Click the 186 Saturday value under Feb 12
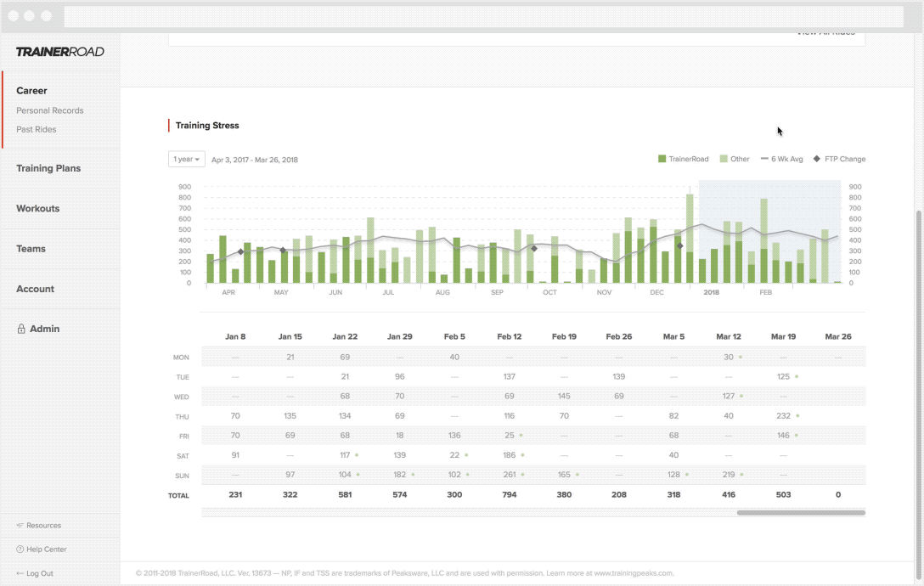 pyautogui.click(x=510, y=455)
